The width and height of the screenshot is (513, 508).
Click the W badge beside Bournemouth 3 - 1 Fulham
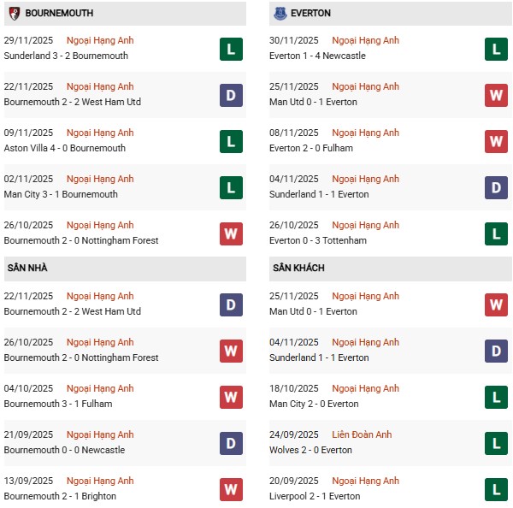point(231,397)
